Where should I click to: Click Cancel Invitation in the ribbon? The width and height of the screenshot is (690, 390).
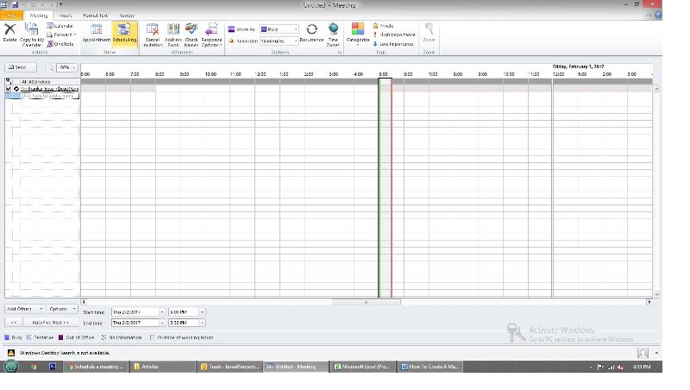pyautogui.click(x=153, y=35)
